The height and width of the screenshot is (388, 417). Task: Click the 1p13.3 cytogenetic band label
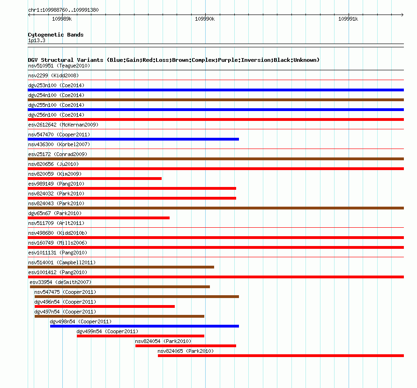click(37, 40)
